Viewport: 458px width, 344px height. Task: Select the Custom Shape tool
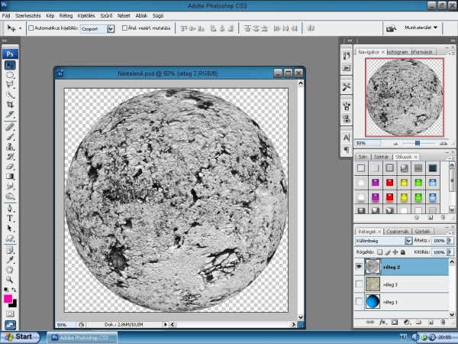[10, 238]
